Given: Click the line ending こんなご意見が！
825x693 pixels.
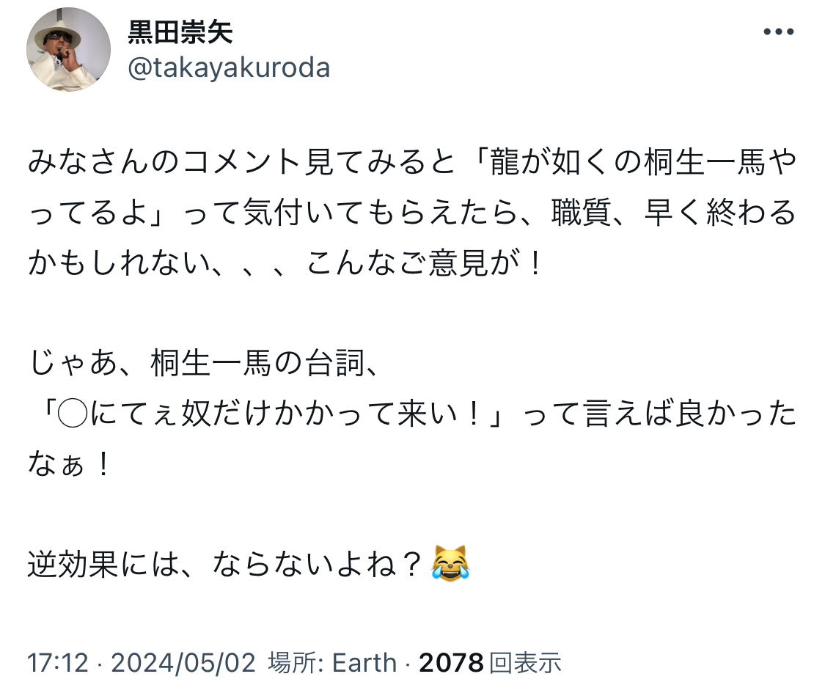Looking at the screenshot, I should point(286,263).
